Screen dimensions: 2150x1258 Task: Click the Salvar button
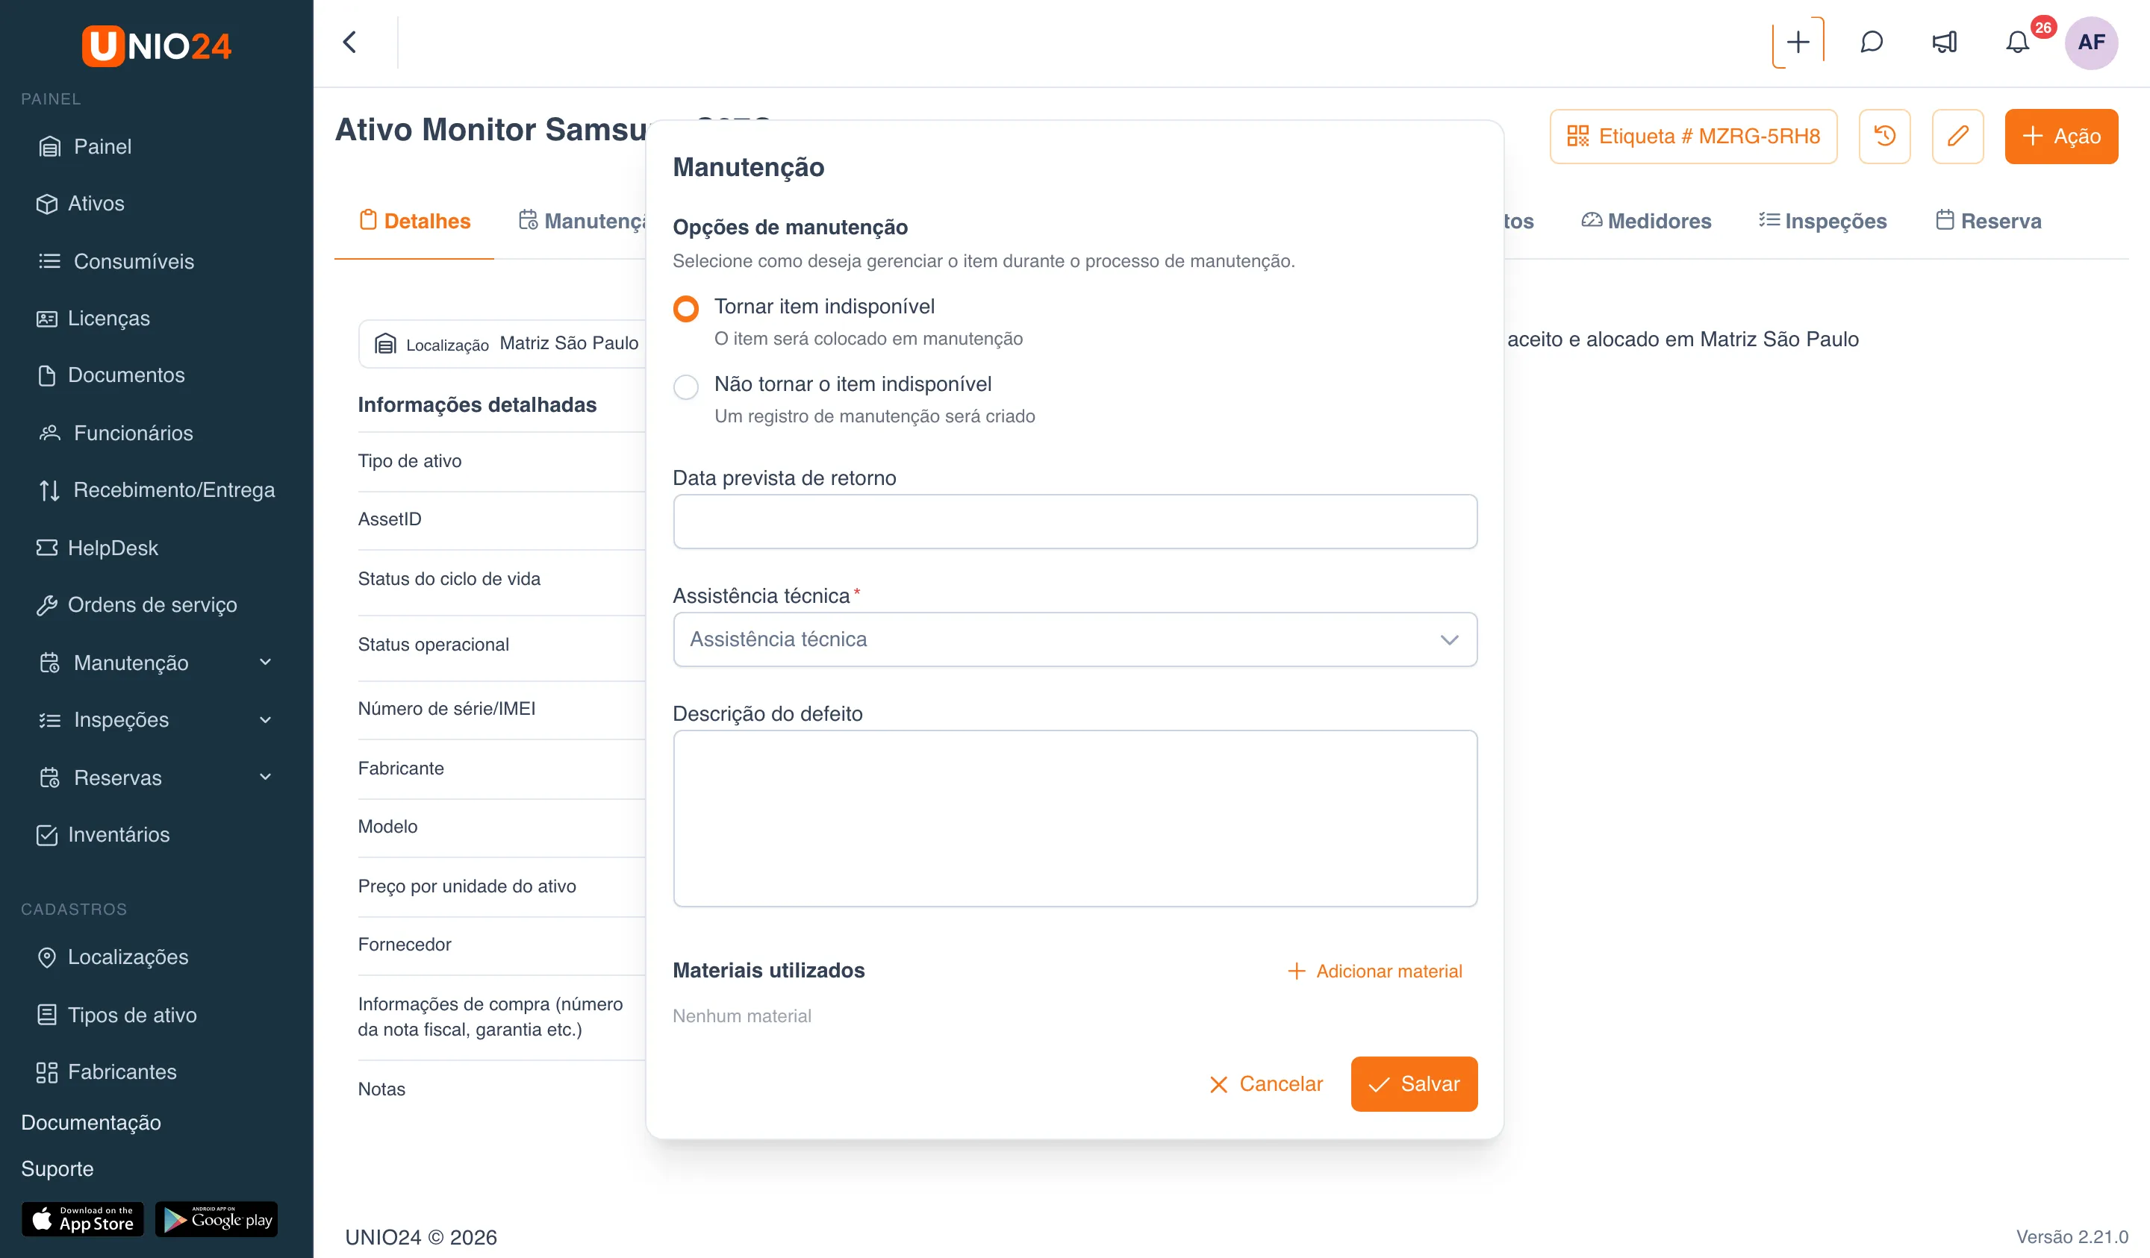(1414, 1083)
